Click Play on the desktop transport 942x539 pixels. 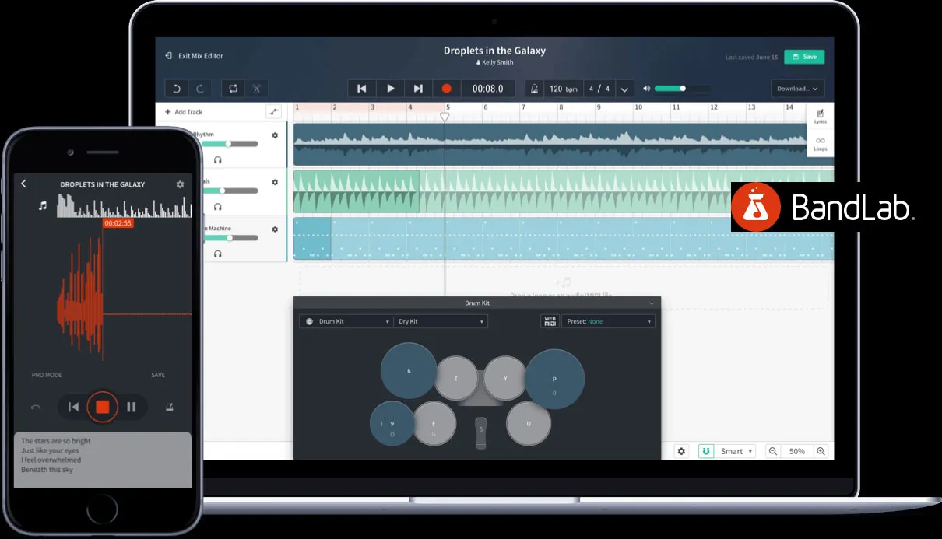tap(391, 89)
